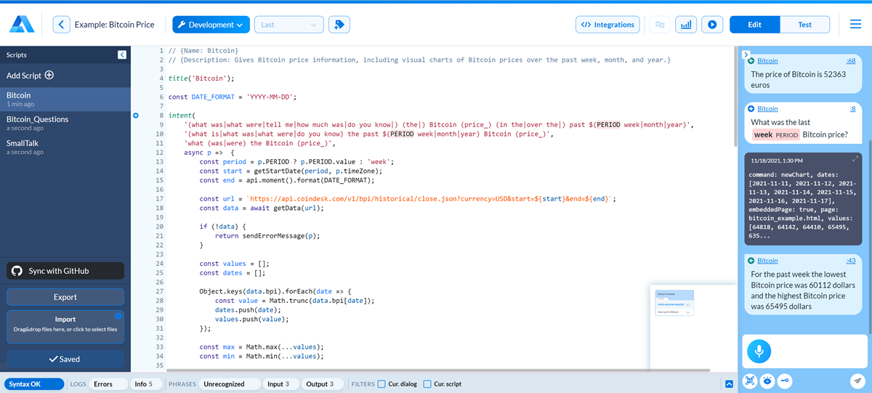
Task: Click the 'Example: Bitcoin Price' project title
Action: (x=114, y=25)
